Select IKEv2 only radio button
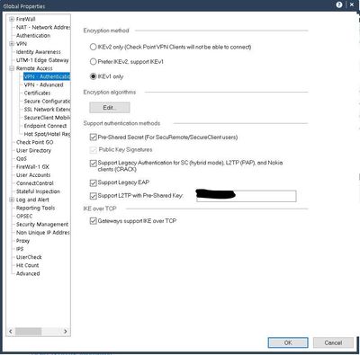This screenshot has height=355, width=360. coord(94,47)
